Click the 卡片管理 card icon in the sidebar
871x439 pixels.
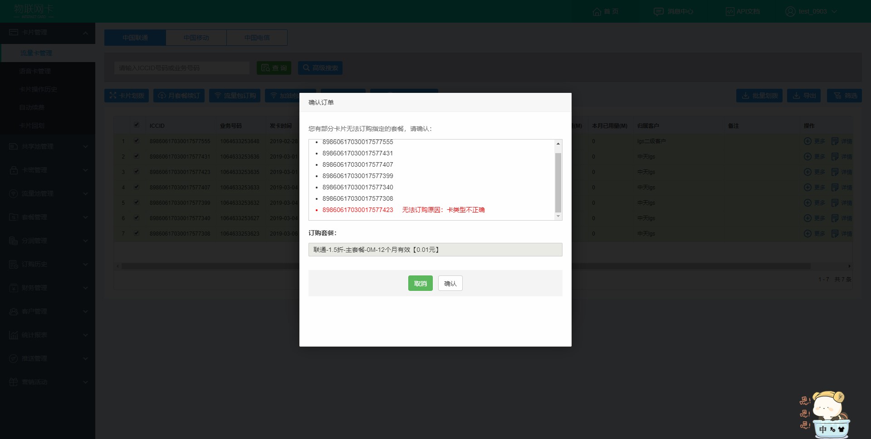click(14, 32)
